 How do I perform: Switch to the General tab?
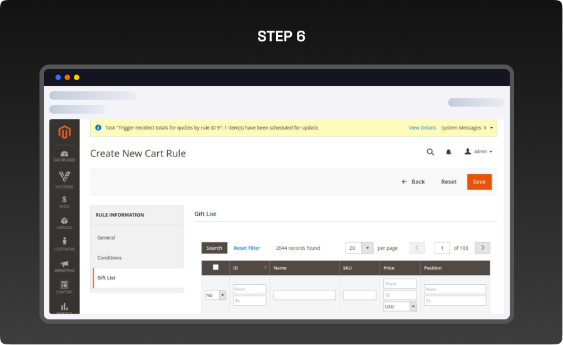(x=106, y=237)
